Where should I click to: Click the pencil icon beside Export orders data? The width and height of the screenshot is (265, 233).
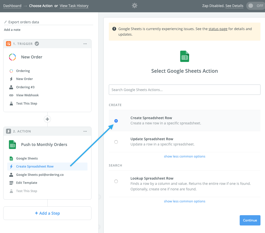tap(6, 22)
